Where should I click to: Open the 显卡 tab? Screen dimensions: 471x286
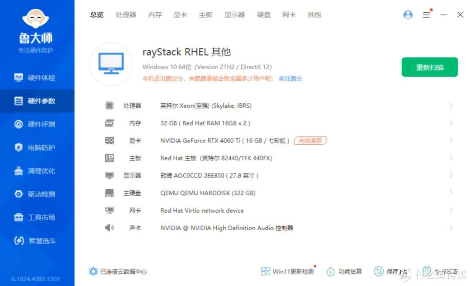tap(180, 14)
